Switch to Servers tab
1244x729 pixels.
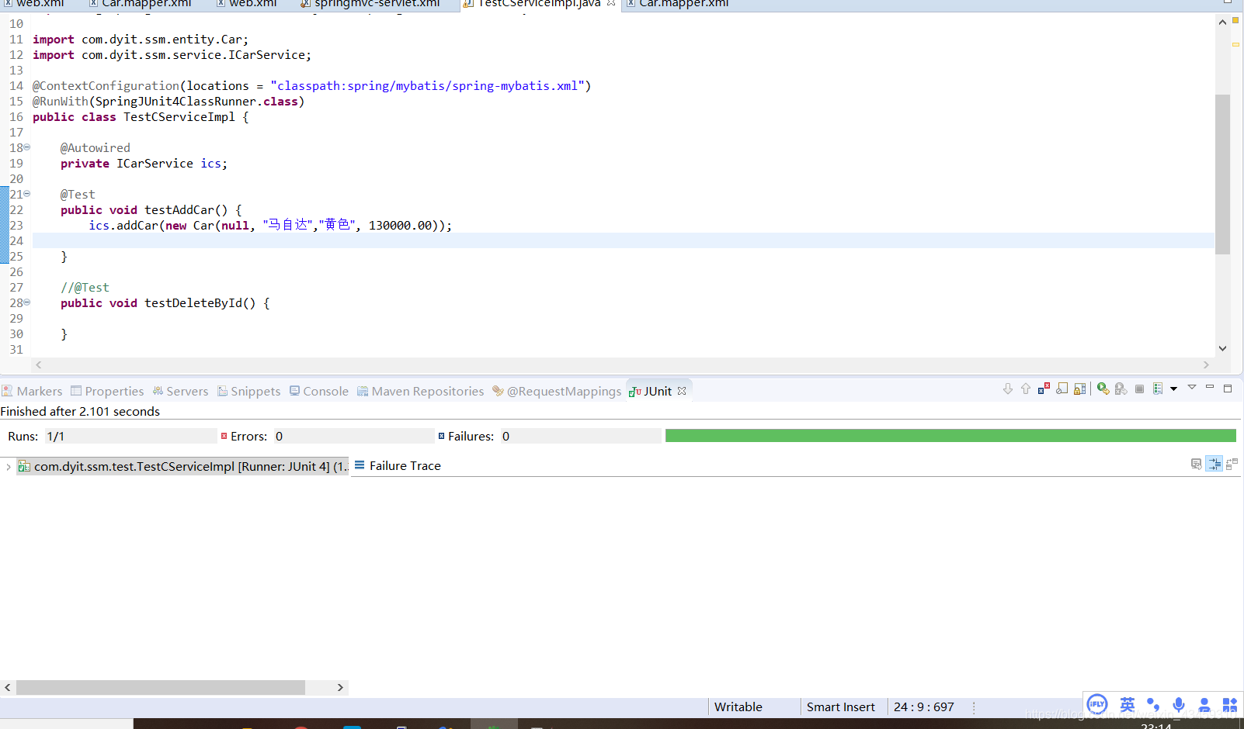[180, 391]
